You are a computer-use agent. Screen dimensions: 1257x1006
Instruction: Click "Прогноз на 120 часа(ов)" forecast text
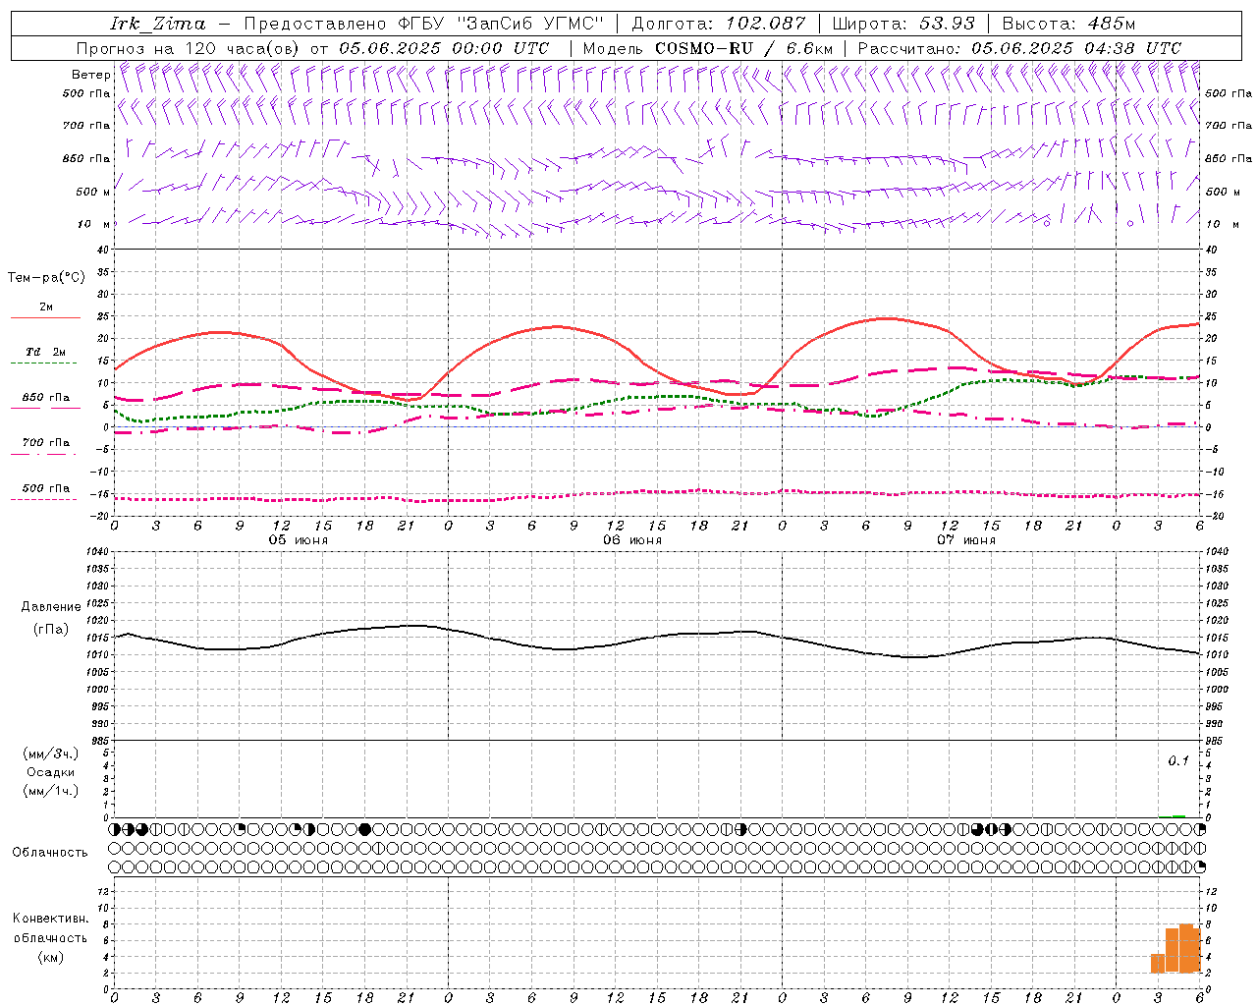189,48
